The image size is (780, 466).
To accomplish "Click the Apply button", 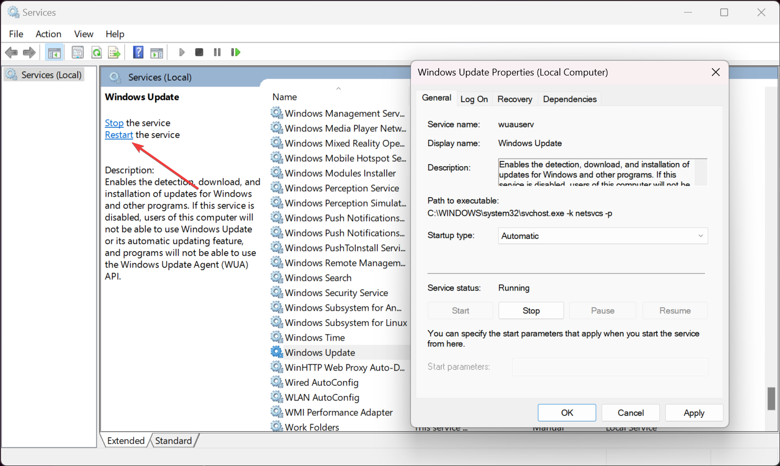I will click(694, 413).
